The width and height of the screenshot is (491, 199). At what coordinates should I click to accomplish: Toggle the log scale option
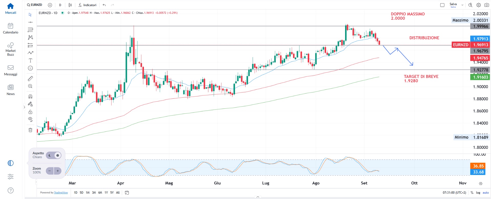[478, 193]
